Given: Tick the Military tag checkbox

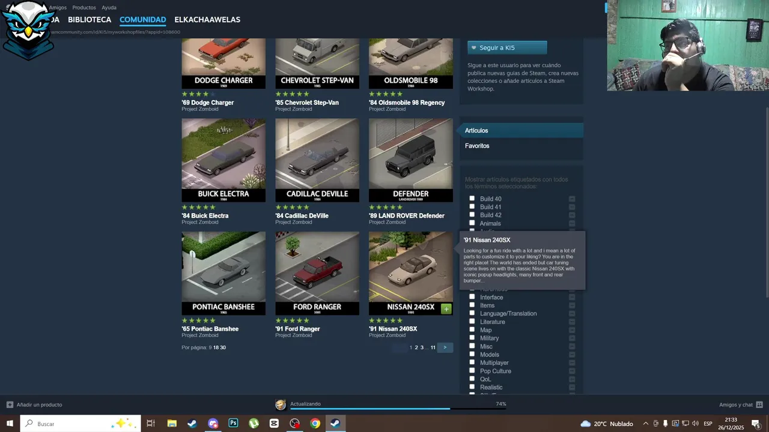Looking at the screenshot, I should point(472,338).
